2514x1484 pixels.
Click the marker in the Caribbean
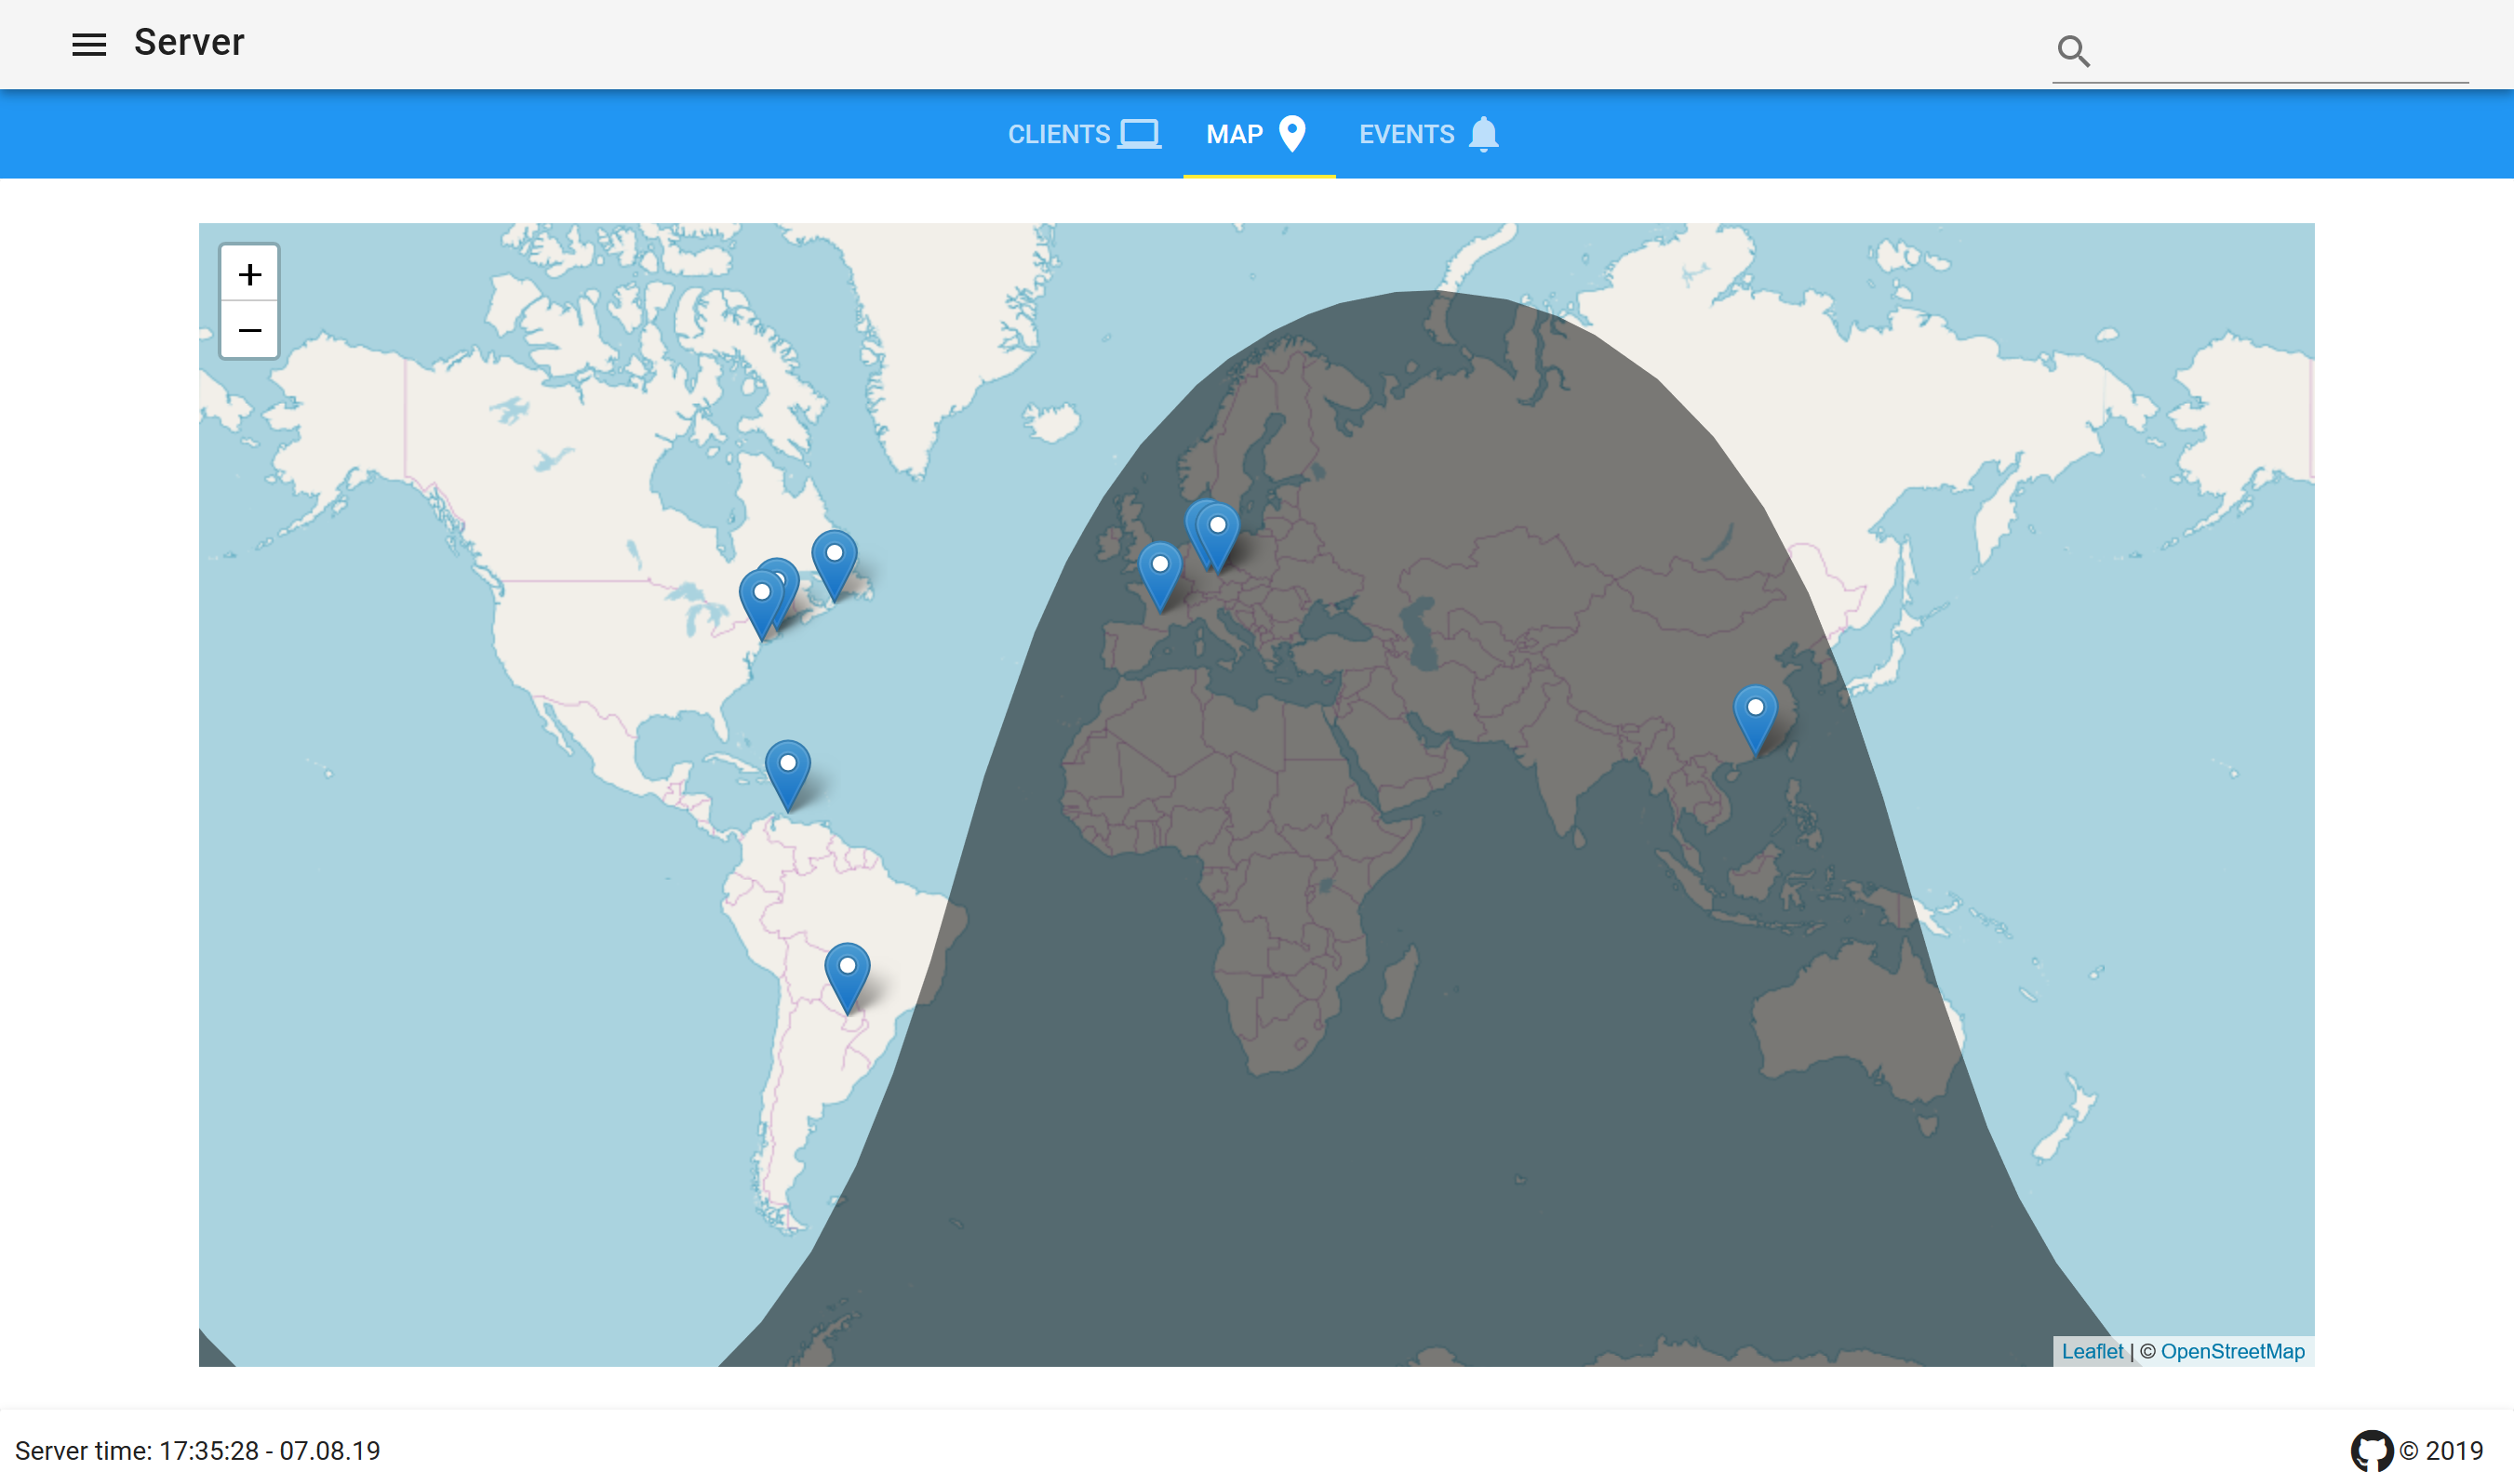point(787,767)
